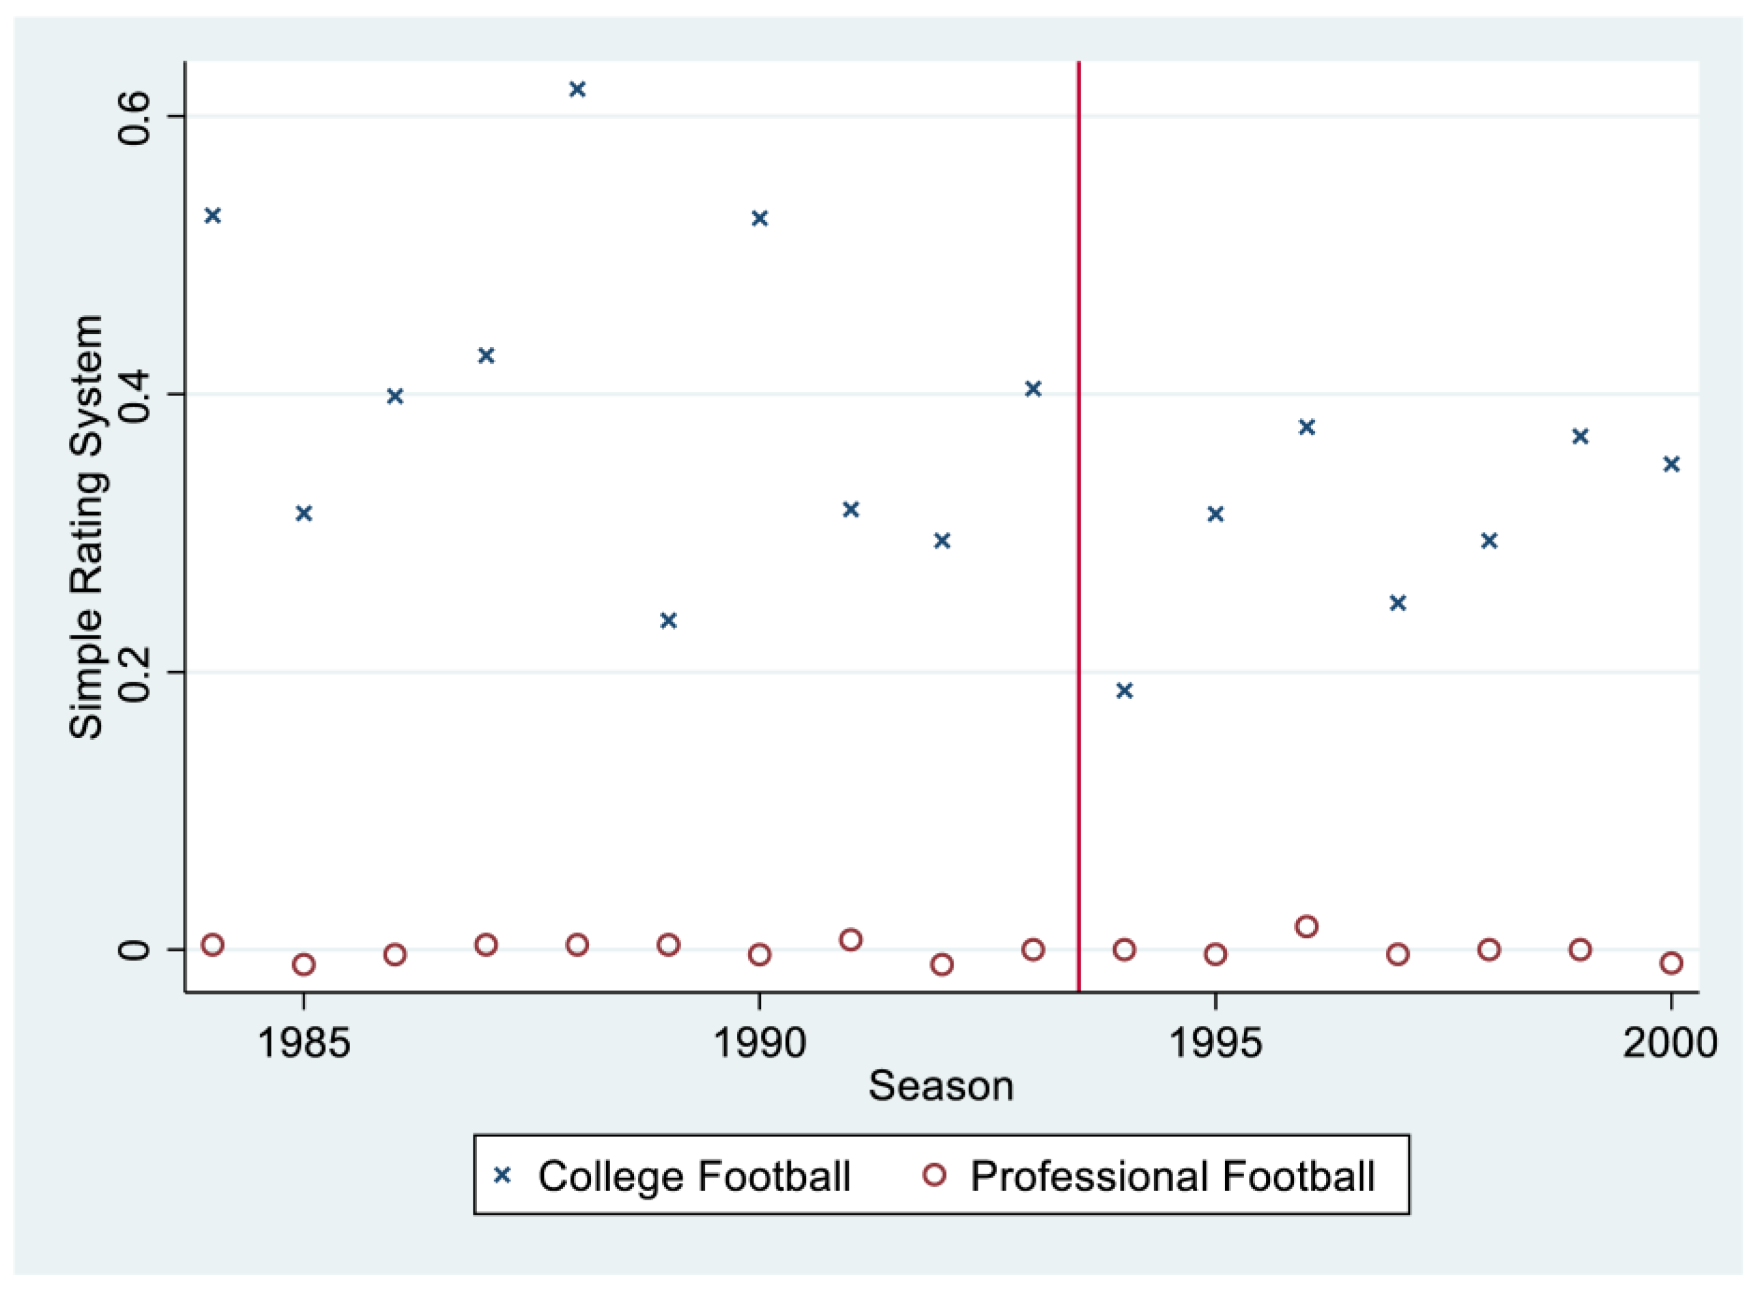Image resolution: width=1757 pixels, height=1290 pixels.
Task: Click the Professional Football circle marker in legend
Action: point(934,1175)
